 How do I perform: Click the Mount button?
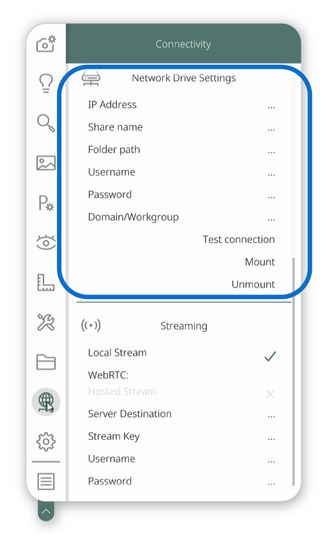click(x=260, y=262)
